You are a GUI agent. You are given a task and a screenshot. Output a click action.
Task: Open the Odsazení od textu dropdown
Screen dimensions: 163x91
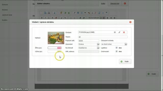click(114, 44)
